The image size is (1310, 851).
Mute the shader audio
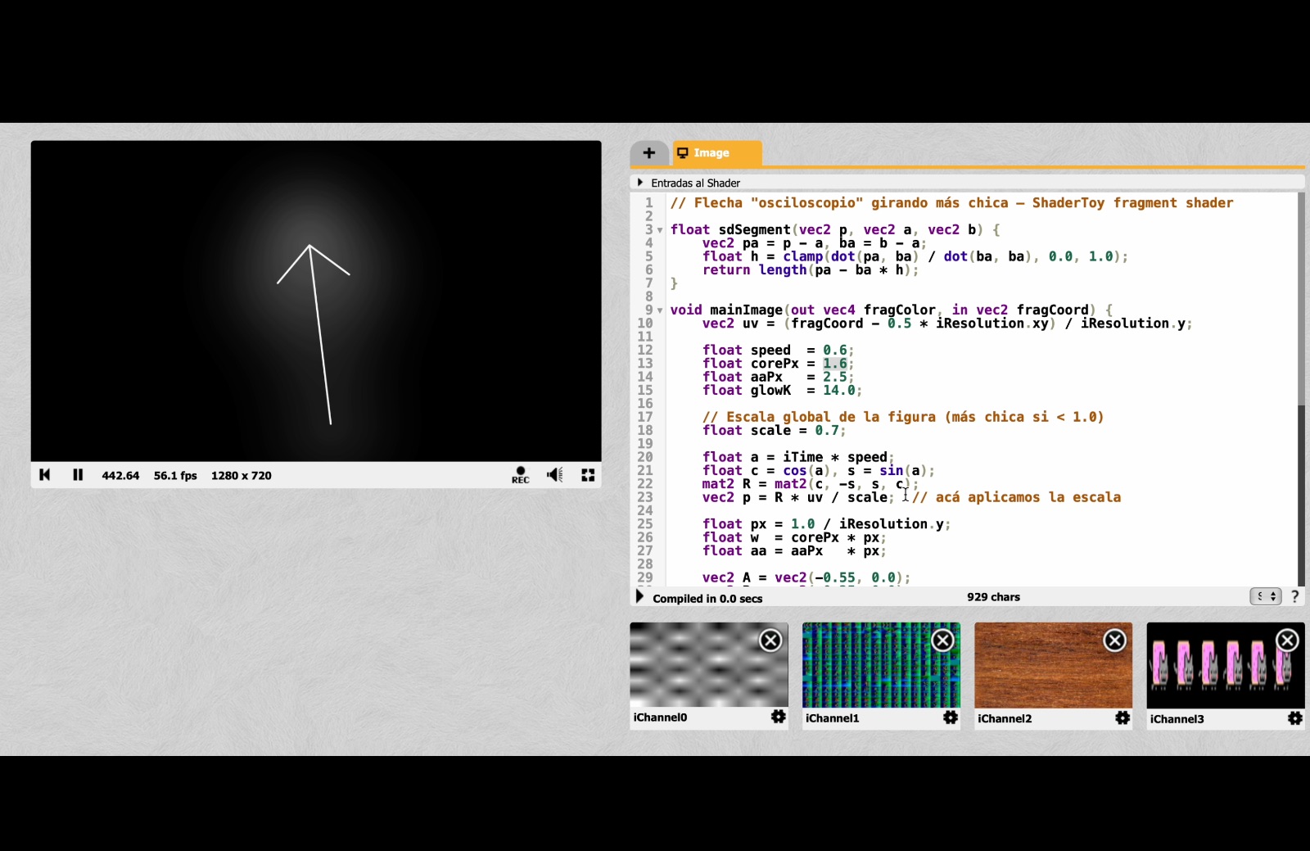(555, 475)
